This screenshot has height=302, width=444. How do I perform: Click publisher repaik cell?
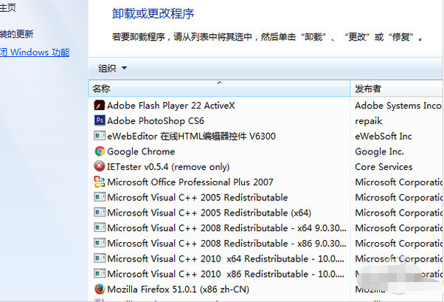pos(368,121)
